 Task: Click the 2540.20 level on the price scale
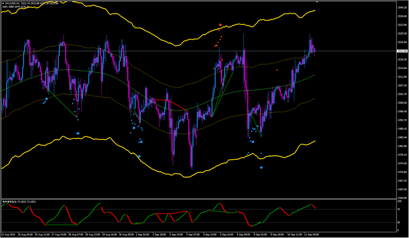pos(402,8)
